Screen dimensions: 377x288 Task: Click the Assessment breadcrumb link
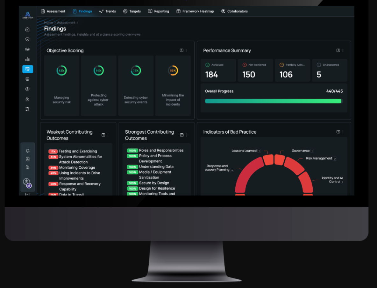[66, 23]
